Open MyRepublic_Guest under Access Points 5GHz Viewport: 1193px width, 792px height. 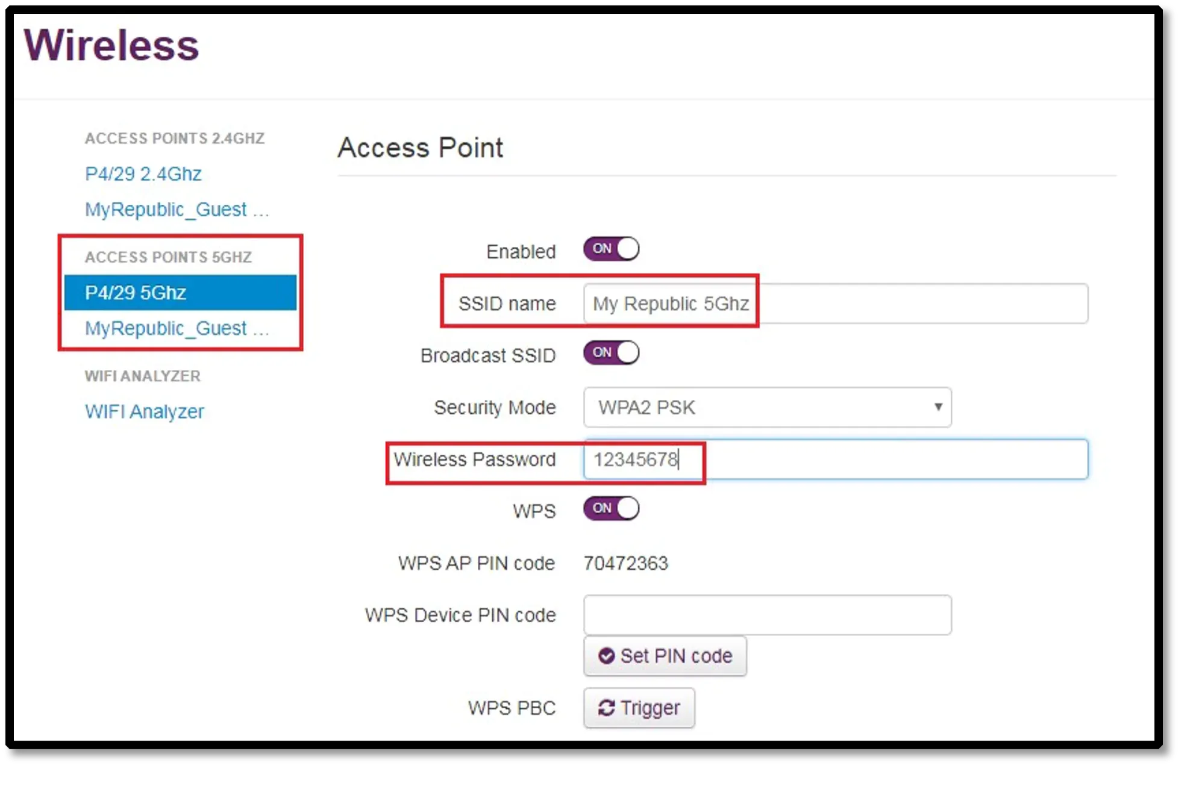tap(177, 328)
